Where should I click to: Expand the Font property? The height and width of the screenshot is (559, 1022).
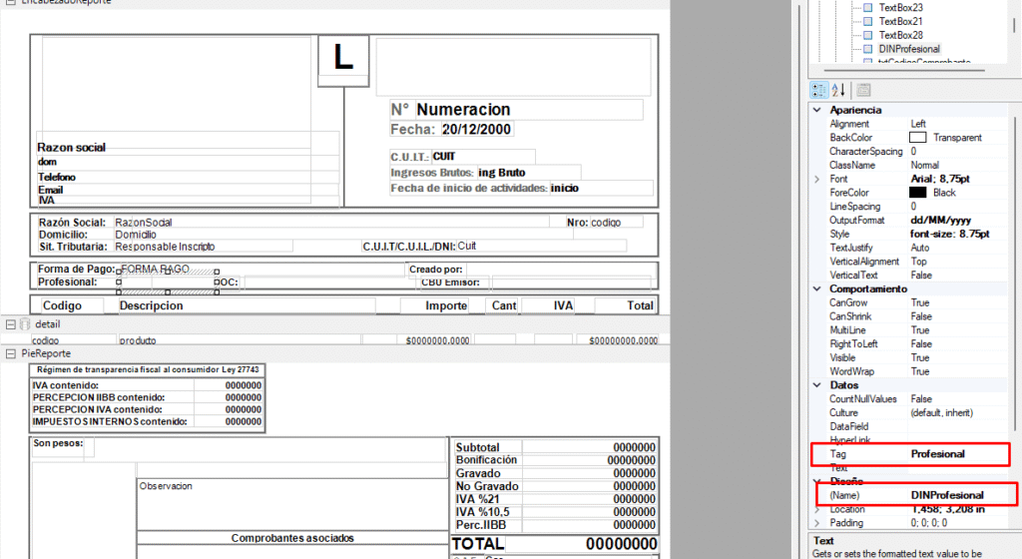click(x=818, y=179)
